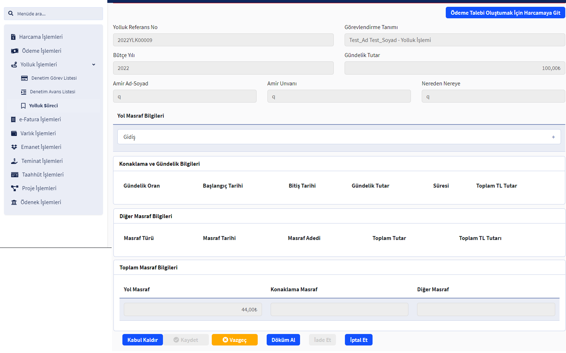566x353 pixels.
Task: Click the Proje İşlemleri diagram icon
Action: 14,188
